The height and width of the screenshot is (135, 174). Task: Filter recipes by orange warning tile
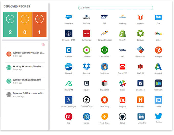tap(25, 25)
